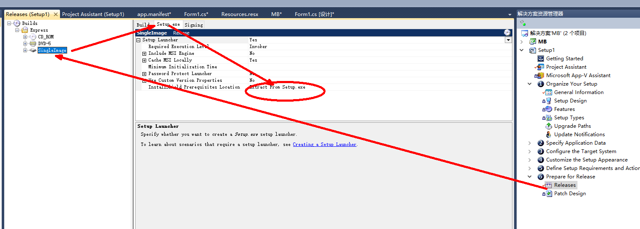The height and width of the screenshot is (229, 640).
Task: Switch to app.manifest* tab
Action: click(154, 14)
